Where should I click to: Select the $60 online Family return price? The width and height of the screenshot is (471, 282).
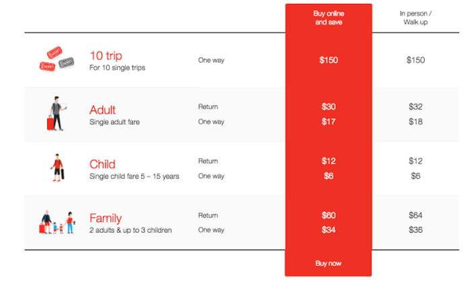(328, 215)
